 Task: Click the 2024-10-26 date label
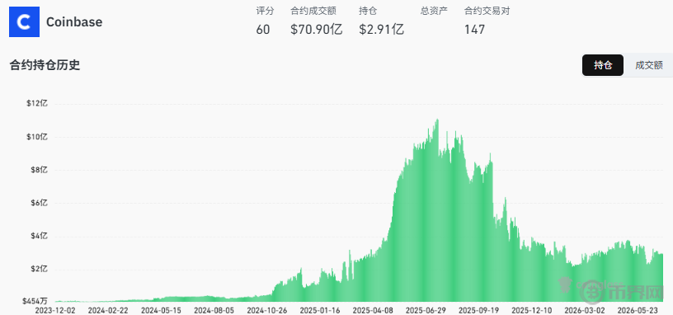(x=267, y=310)
